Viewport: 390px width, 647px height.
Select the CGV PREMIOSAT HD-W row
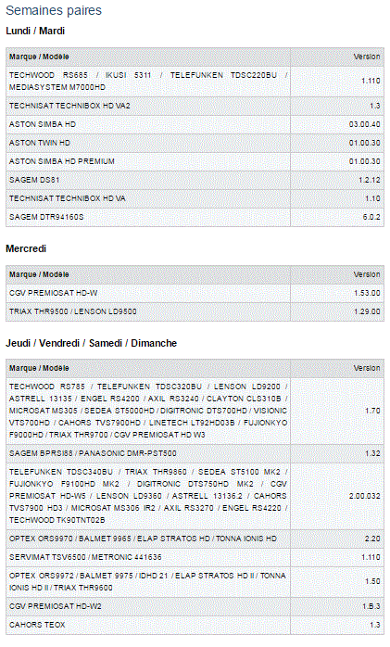(x=195, y=293)
